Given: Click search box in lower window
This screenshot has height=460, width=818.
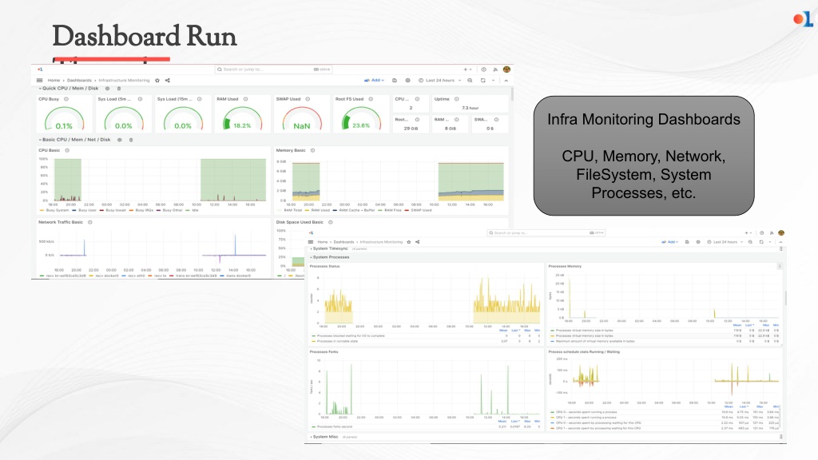Looking at the screenshot, I should pyautogui.click(x=546, y=233).
